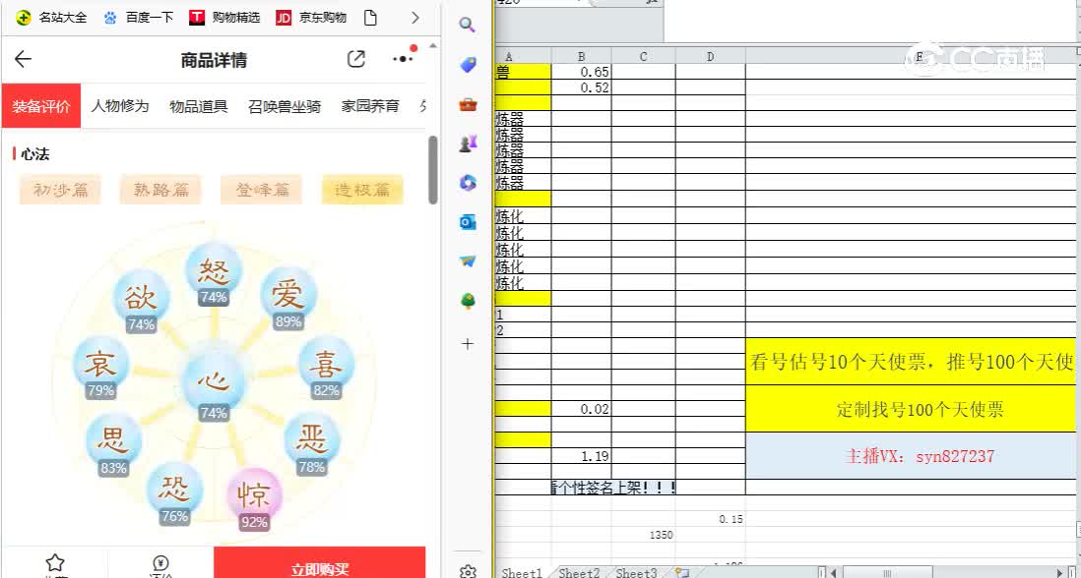Open the 购物精选 bookmark
This screenshot has width=1081, height=578.
(224, 18)
